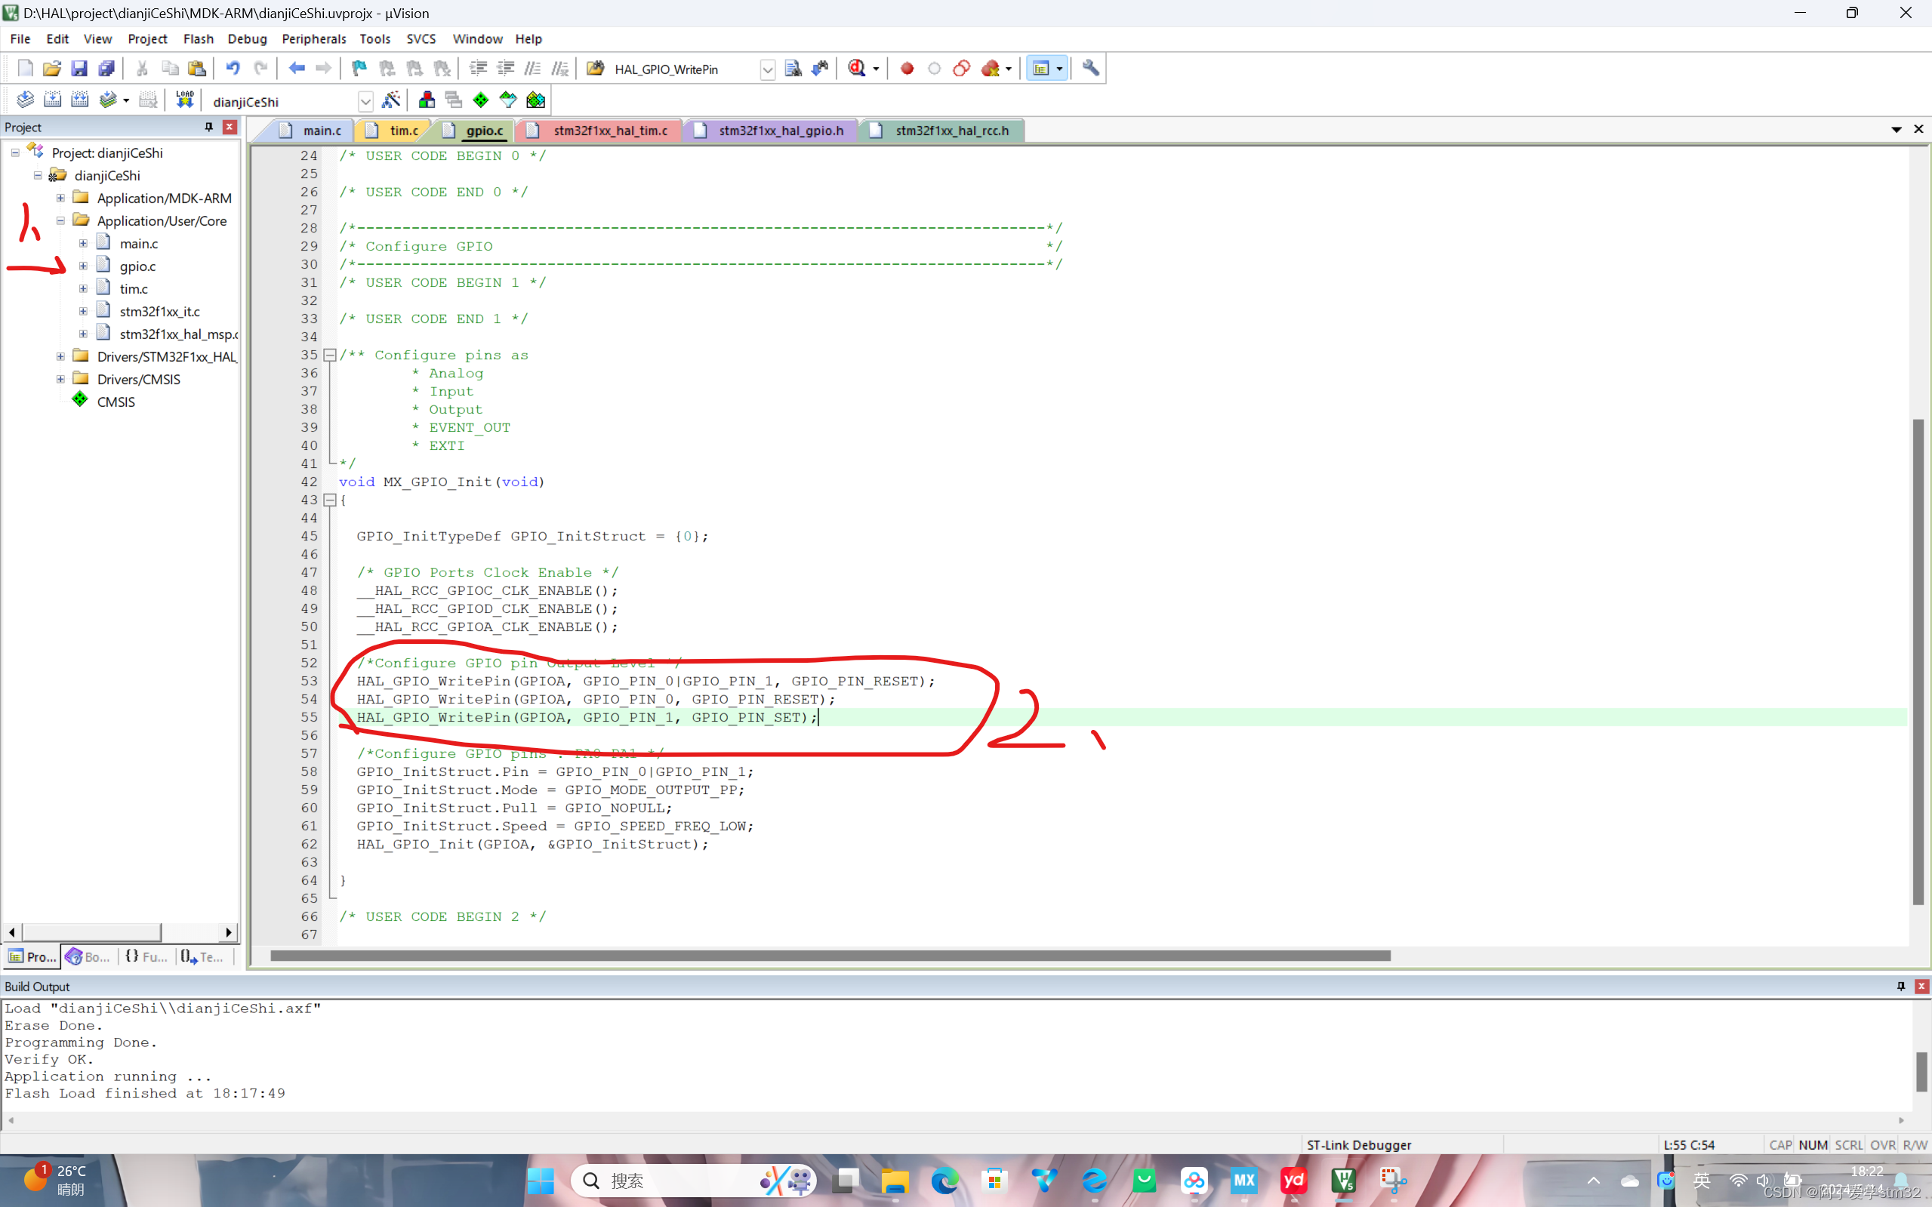Screen dimensions: 1932x1207
Task: Download code to flash with LOAD
Action: point(184,99)
